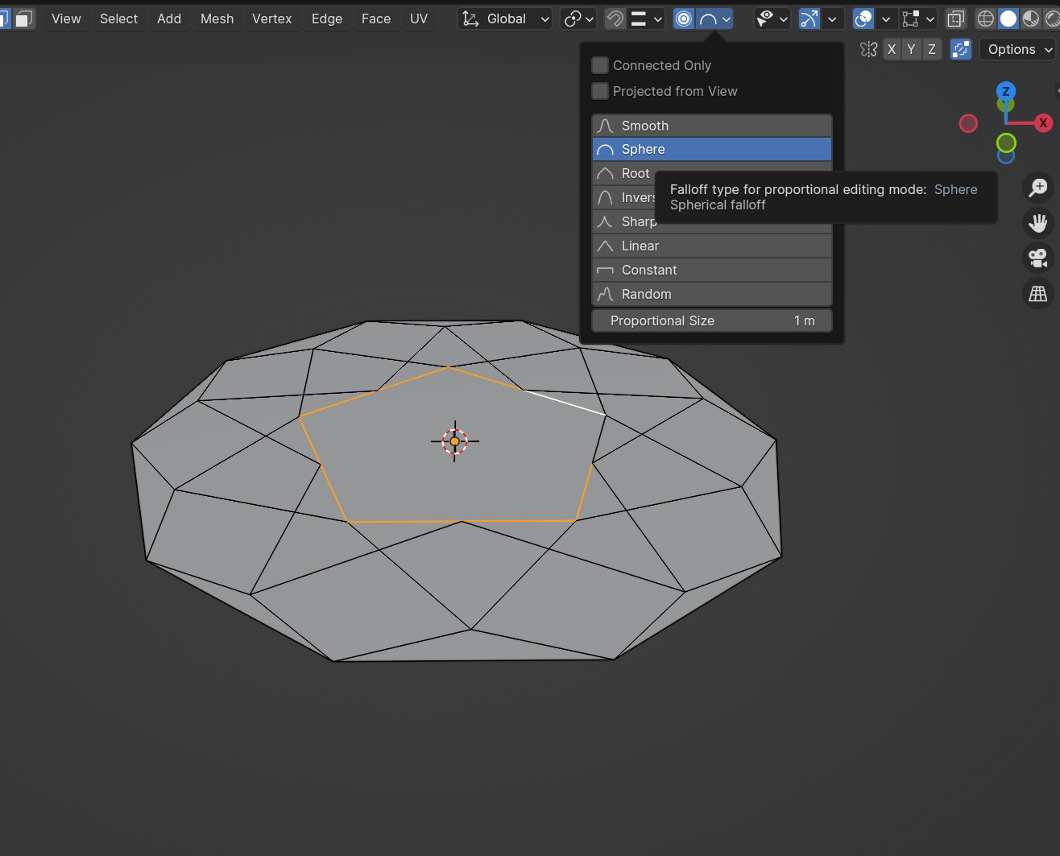Open the Edge menu
Screen dimensions: 1060x856
click(x=327, y=19)
